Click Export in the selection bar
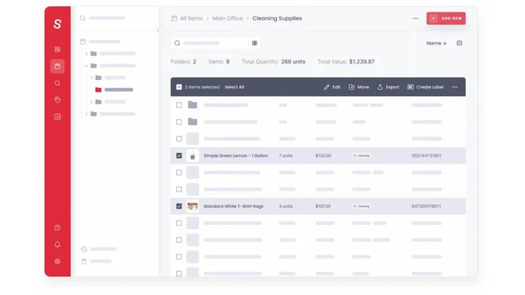Screen dimensions: 525x295 coord(388,87)
